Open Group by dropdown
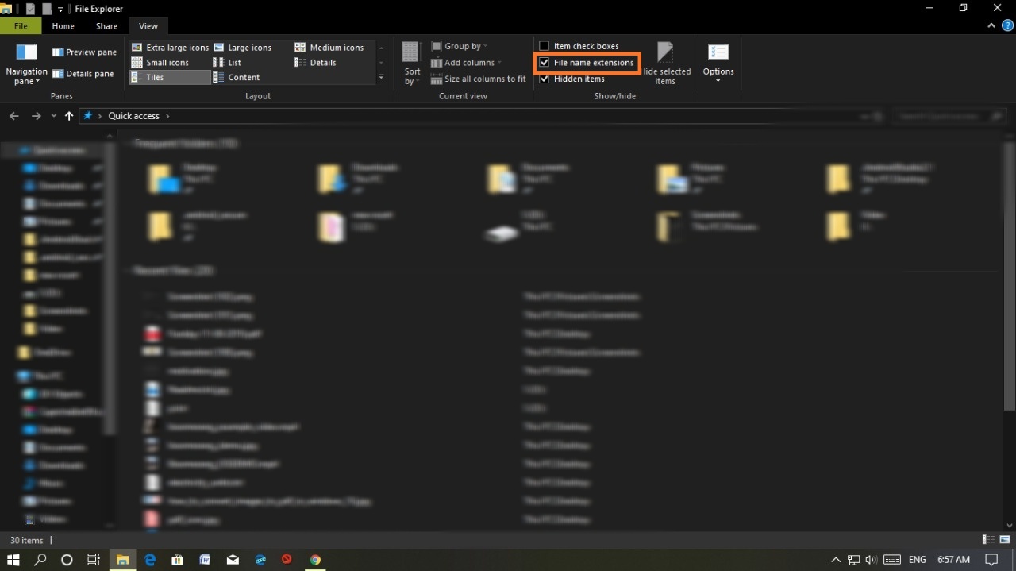1016x571 pixels. [x=460, y=46]
